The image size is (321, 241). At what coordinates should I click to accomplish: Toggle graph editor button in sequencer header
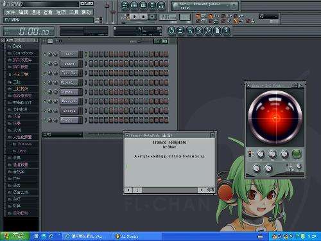pos(157,41)
